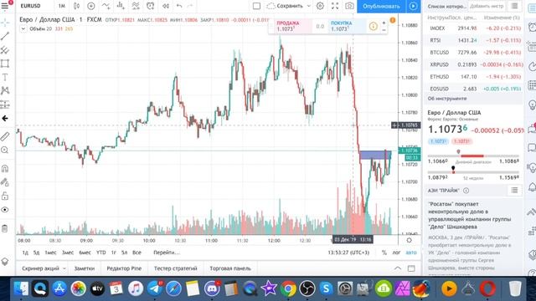This screenshot has width=536, height=301.
Task: Open the object tree layers icon
Action: point(5,262)
